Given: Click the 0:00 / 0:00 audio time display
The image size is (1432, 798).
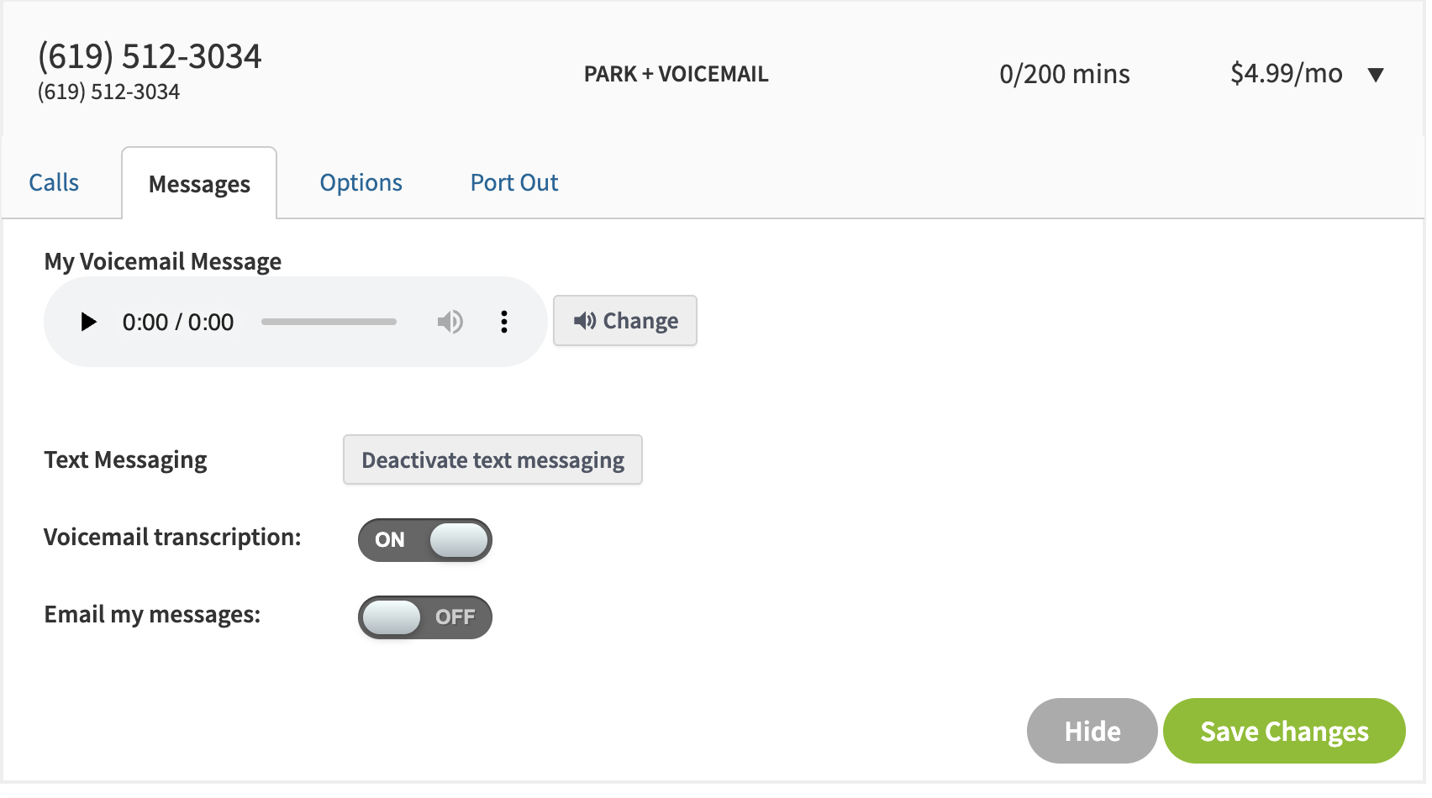Looking at the screenshot, I should tap(178, 322).
